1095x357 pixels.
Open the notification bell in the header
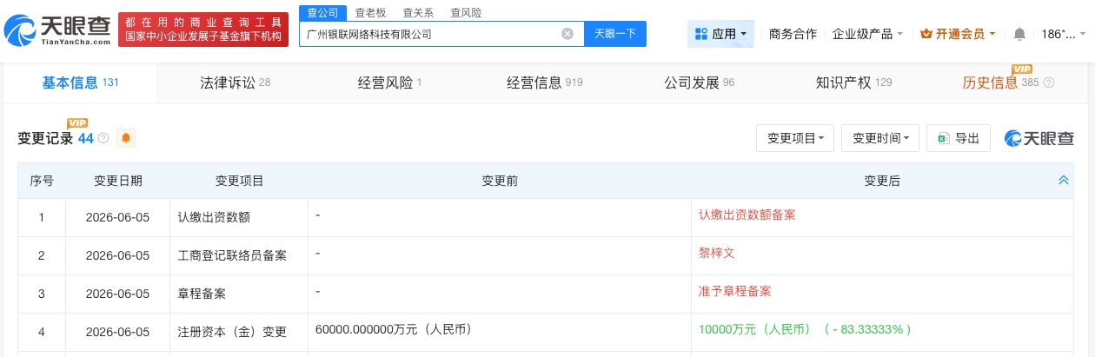(x=1019, y=34)
